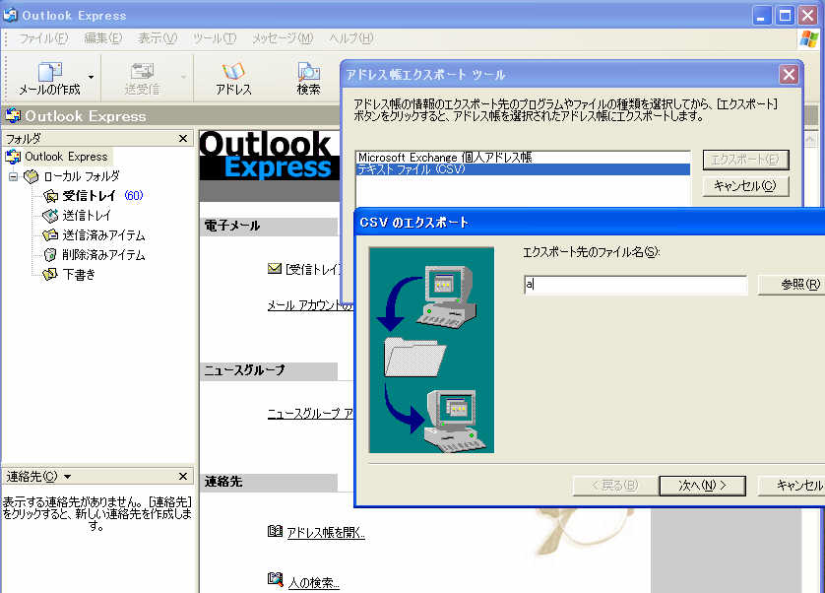Image resolution: width=825 pixels, height=593 pixels.
Task: Select the 送信トレイ outbox icon
Action: point(50,216)
